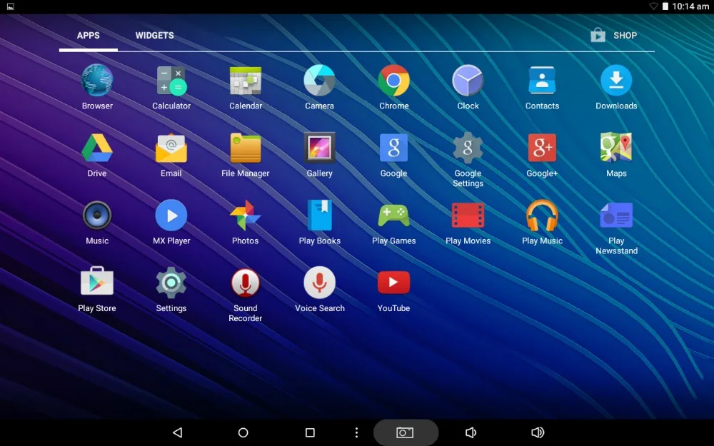Tap the Google search app

(x=394, y=148)
